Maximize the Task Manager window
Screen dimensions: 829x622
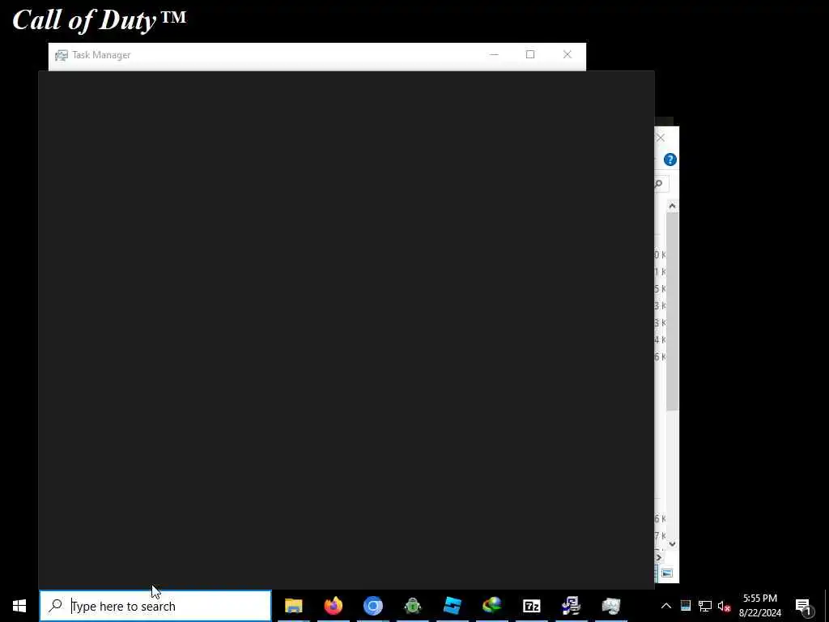530,55
